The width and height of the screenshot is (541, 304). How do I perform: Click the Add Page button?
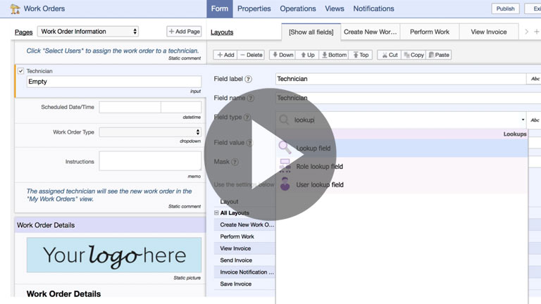184,32
